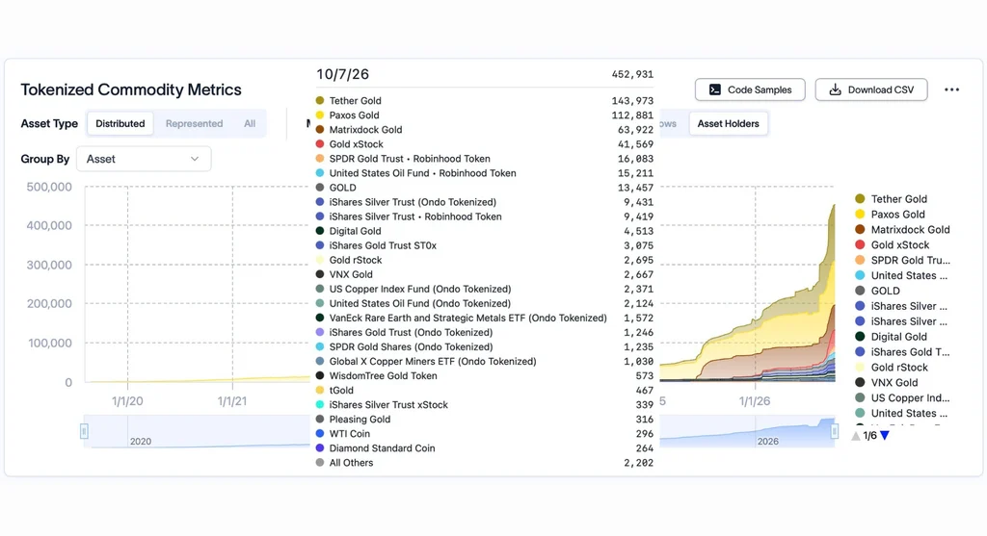Click WisdomTree Gold Token row
The image size is (987, 536).
point(484,375)
